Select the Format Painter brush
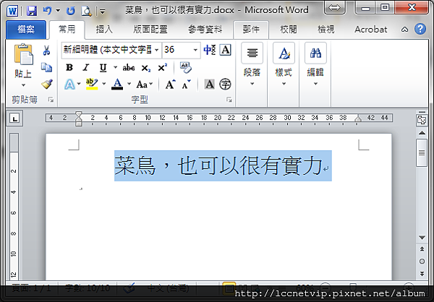Image resolution: width=434 pixels, height=302 pixels. pyautogui.click(x=47, y=84)
